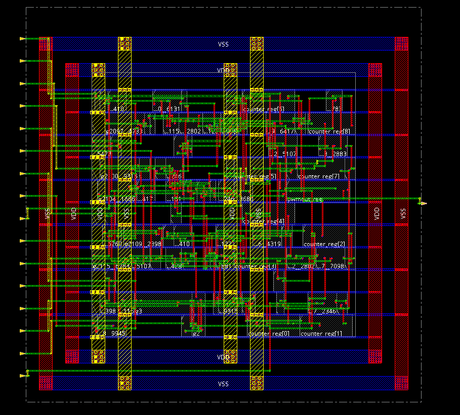The image size is (460, 415).
Task: Select the cell labeled ...398
Action: 108,311
